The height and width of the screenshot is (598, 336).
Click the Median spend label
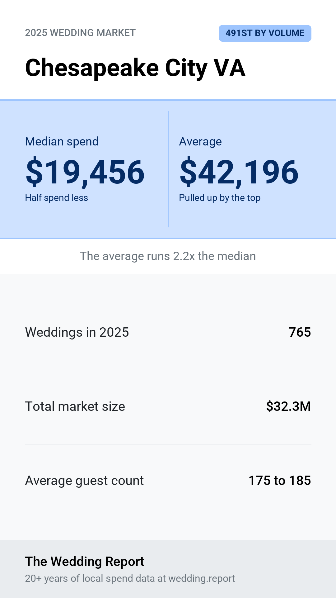(x=62, y=141)
